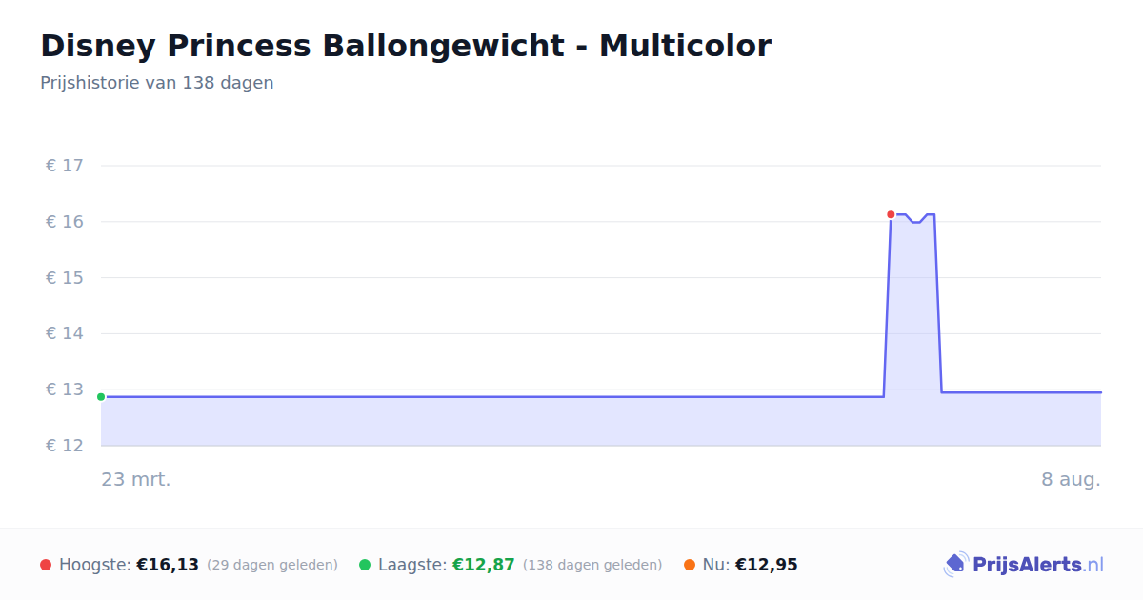Click the price spike plateau on the chart
The height and width of the screenshot is (600, 1143).
click(912, 217)
